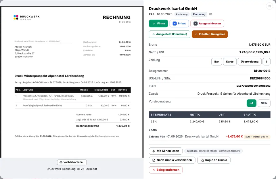This screenshot has width=276, height=179.
Task: Choose JA for Vorsteuerabzug
Action: (x=251, y=103)
